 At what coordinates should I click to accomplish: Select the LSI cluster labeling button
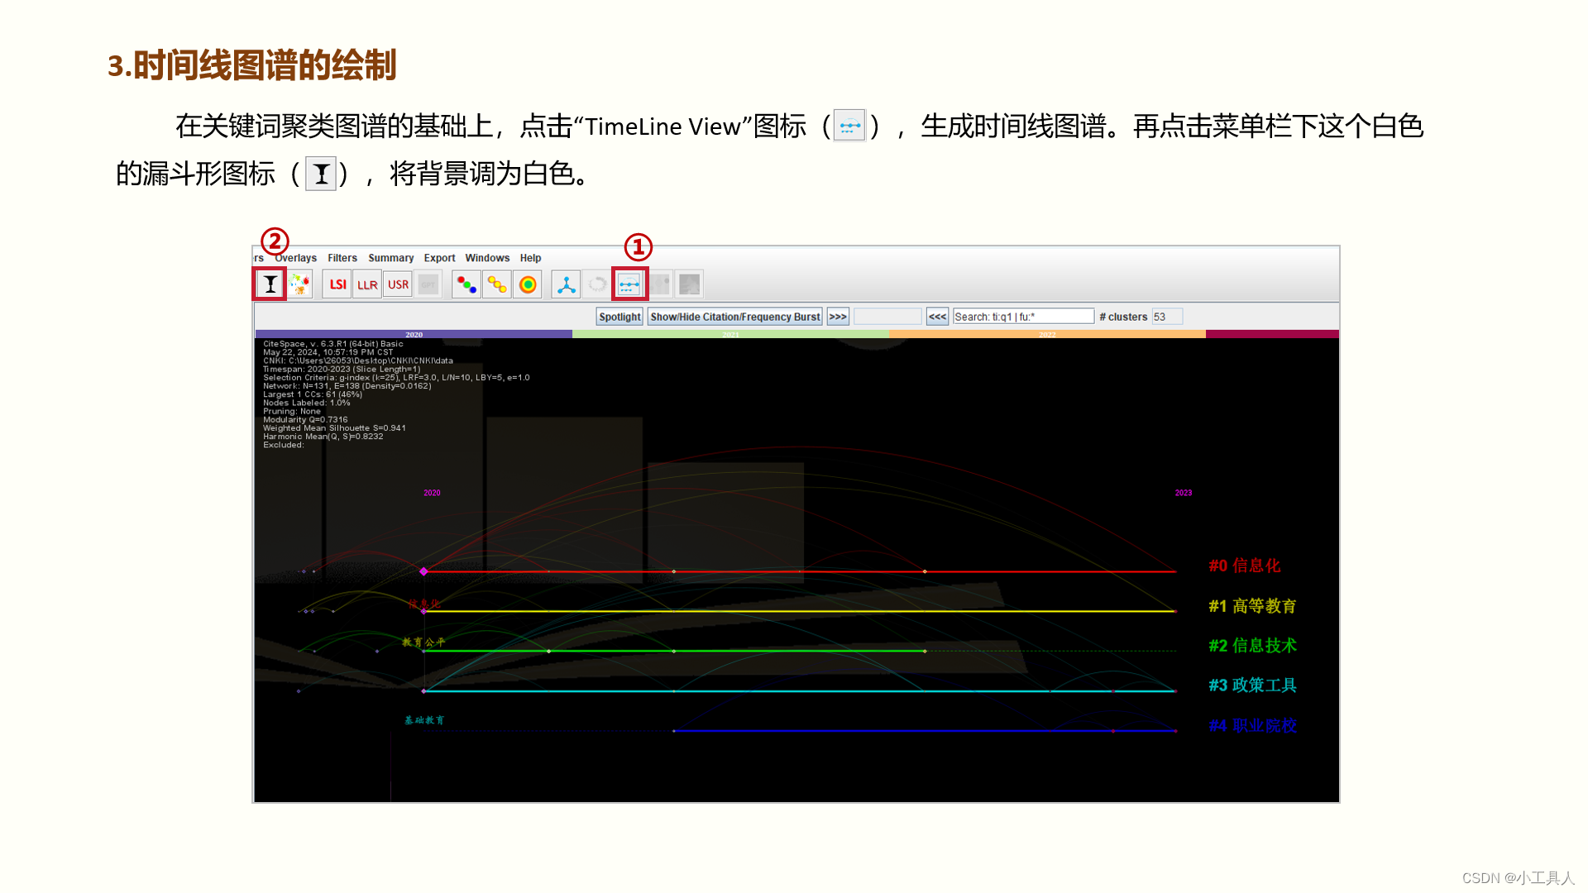tap(337, 284)
